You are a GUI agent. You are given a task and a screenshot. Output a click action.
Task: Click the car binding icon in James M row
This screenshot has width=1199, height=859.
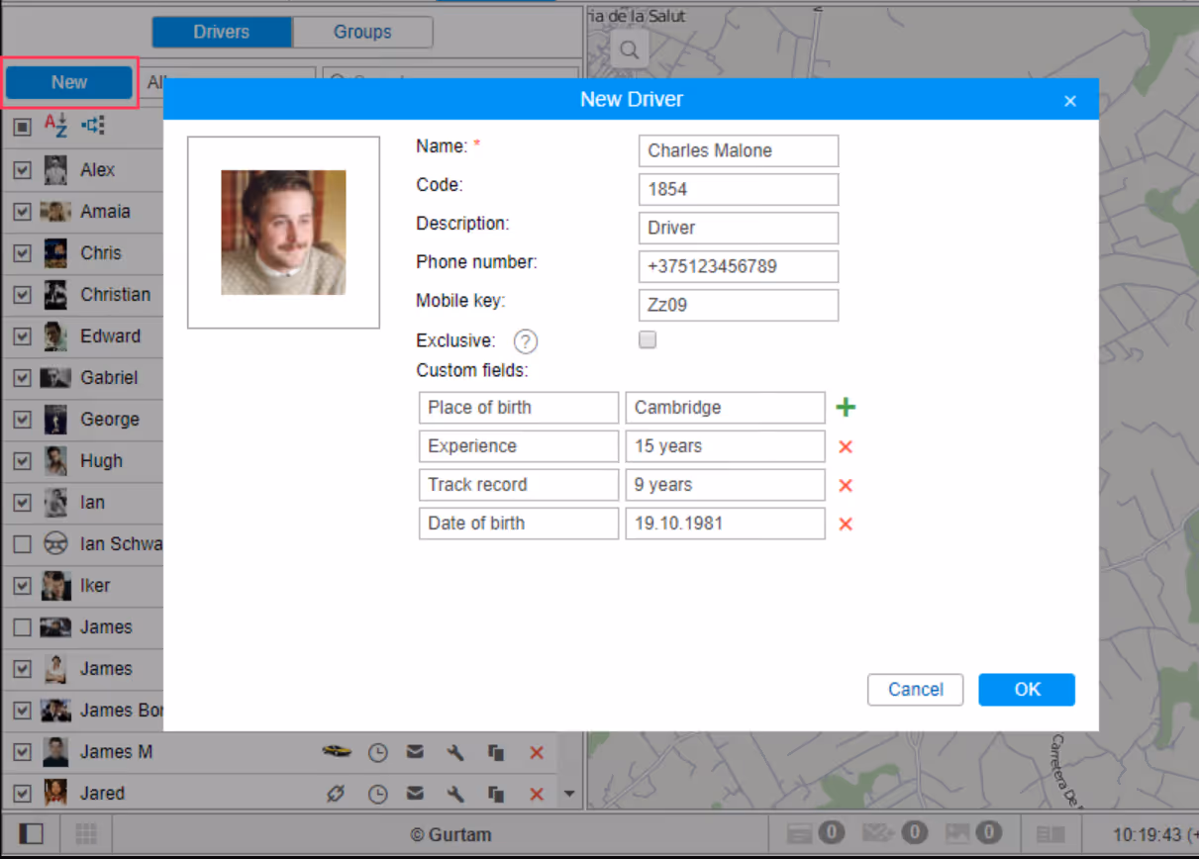tap(337, 752)
